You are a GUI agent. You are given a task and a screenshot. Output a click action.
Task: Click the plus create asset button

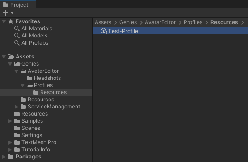click(6, 13)
